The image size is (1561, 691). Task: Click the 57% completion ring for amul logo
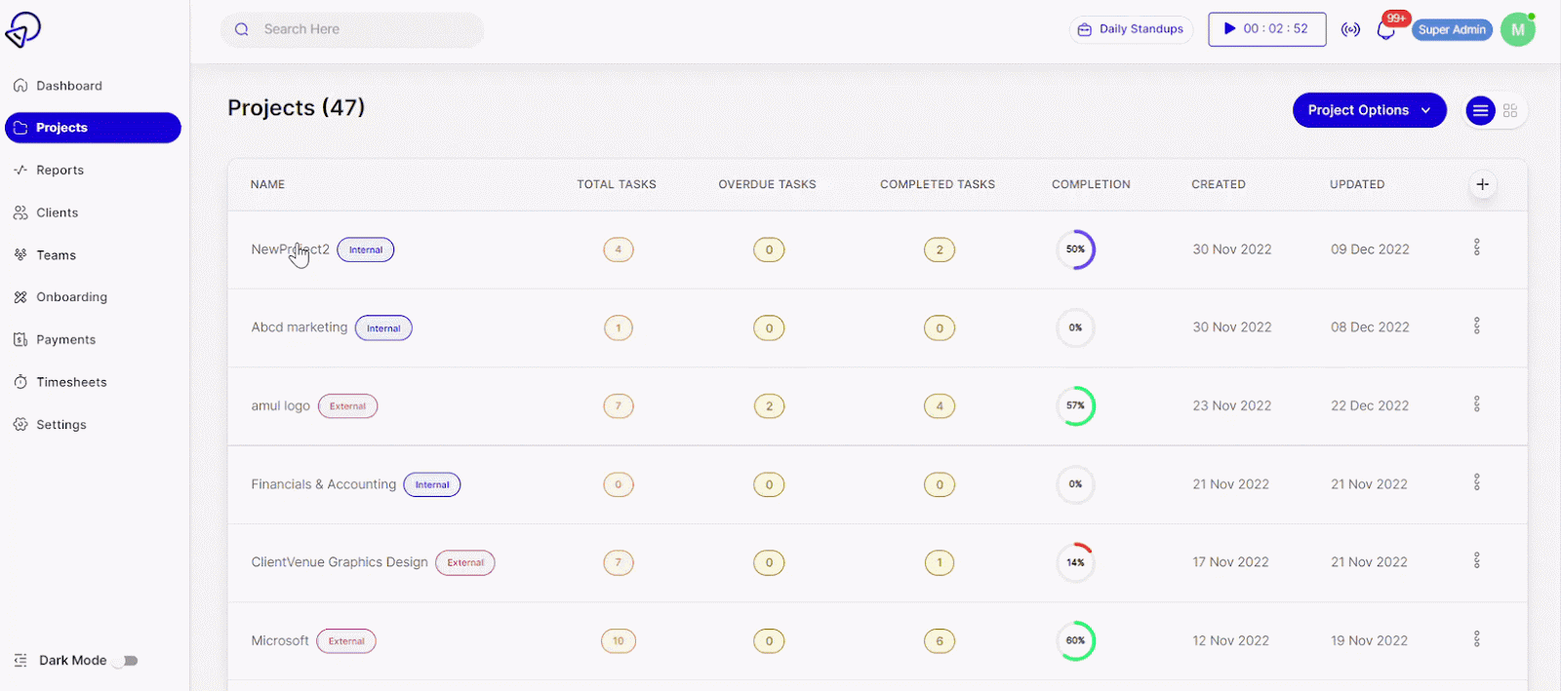tap(1075, 406)
